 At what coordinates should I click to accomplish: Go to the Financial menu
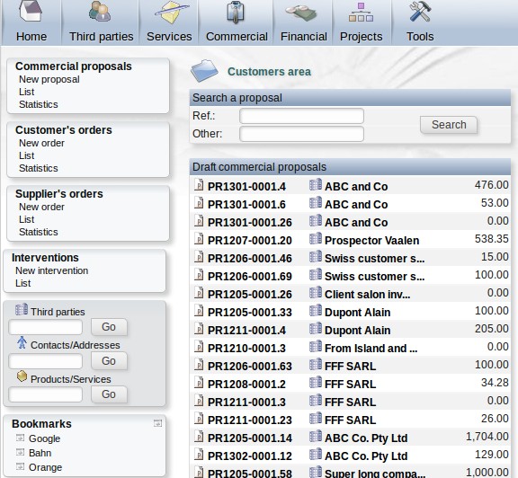pyautogui.click(x=304, y=36)
